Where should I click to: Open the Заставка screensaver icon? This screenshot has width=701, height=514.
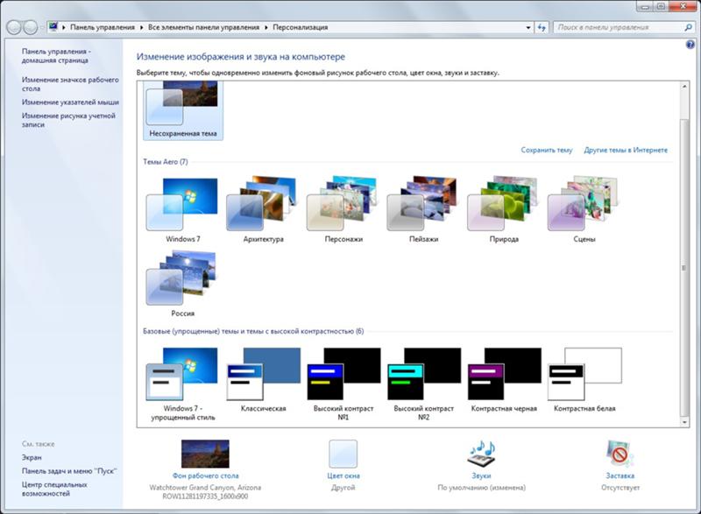pos(620,454)
